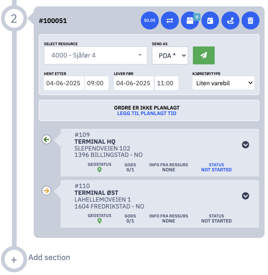Delete order #100051 with the trash icon
268x275 pixels.
point(251,20)
